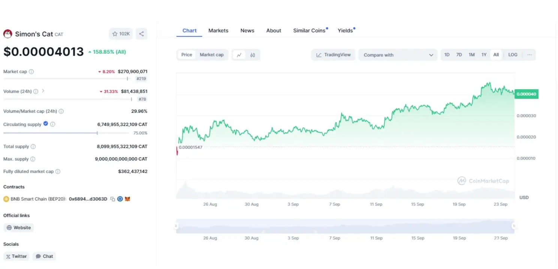Click the Circulating supply 75% progress bar
The image size is (558, 269).
point(66,133)
